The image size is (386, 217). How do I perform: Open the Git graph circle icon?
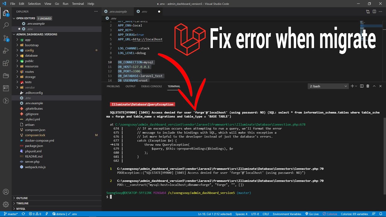click(6, 101)
